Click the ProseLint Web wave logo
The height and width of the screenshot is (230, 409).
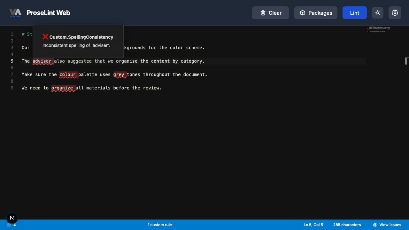[15, 13]
